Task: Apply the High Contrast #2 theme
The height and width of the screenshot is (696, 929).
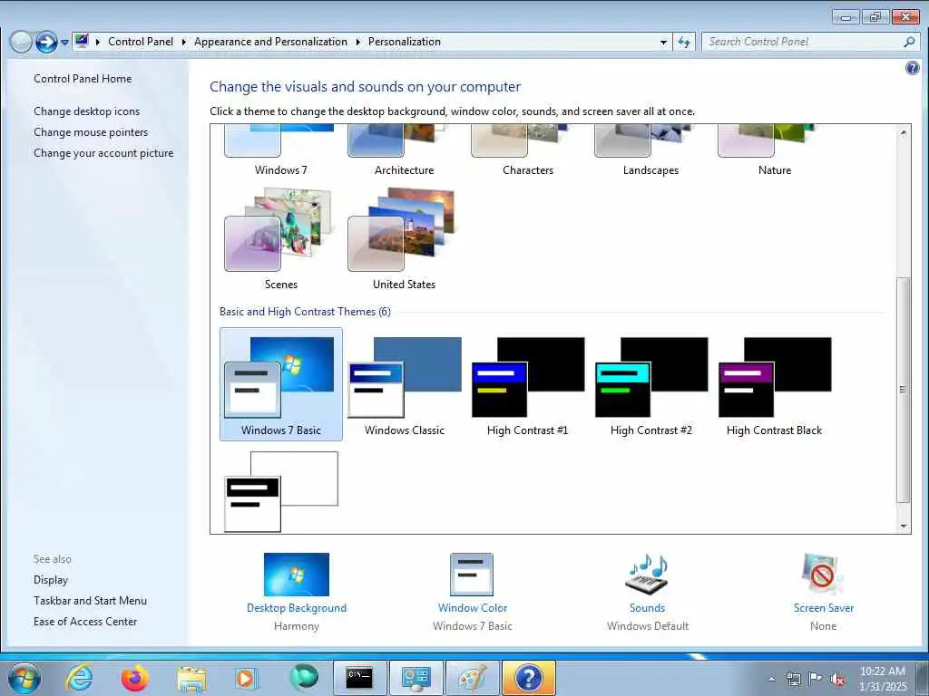Action: coord(651,384)
